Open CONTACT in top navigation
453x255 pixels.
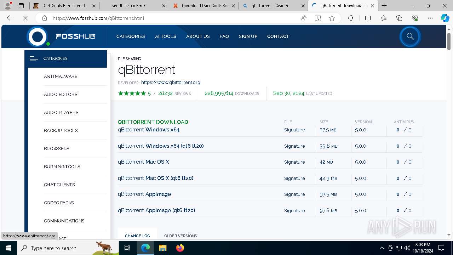pos(278,36)
